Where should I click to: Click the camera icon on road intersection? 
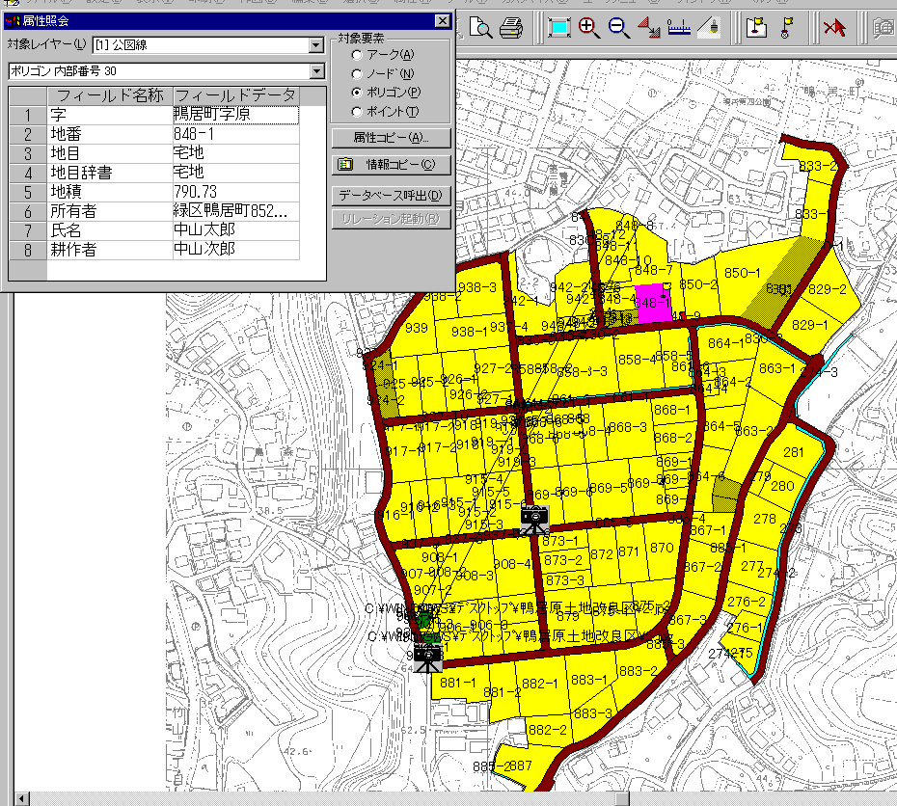[x=533, y=520]
